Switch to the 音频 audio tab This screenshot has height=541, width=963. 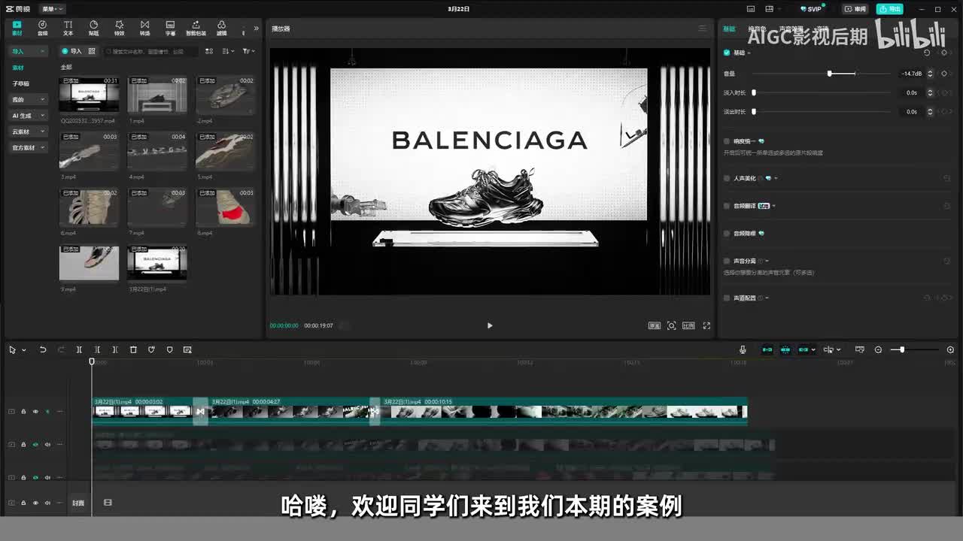click(x=42, y=28)
